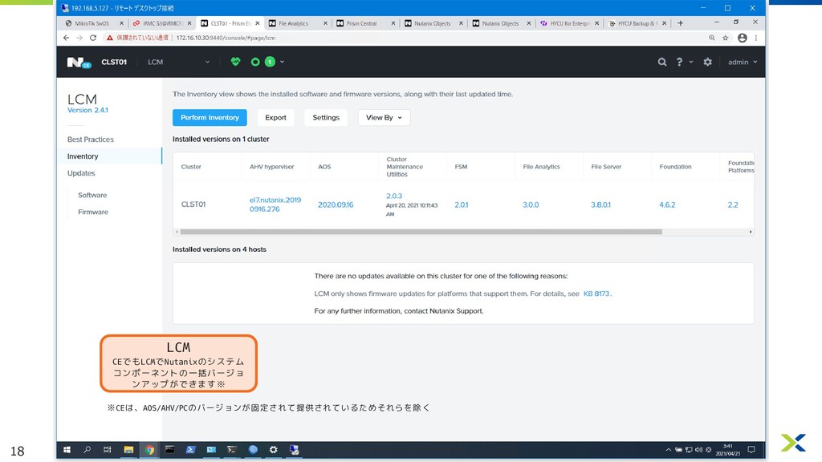
Task: Click the browser zoom magnifier icon
Action: click(x=712, y=38)
